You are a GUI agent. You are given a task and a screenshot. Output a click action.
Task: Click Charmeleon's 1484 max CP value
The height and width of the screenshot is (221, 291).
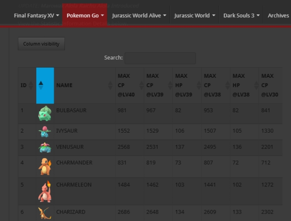(x=124, y=185)
